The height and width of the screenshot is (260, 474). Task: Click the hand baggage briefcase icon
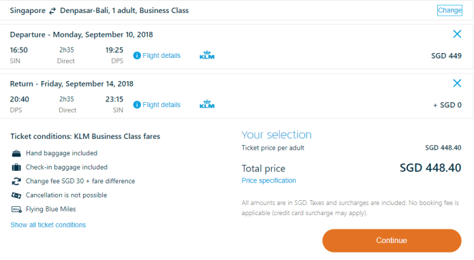point(16,153)
